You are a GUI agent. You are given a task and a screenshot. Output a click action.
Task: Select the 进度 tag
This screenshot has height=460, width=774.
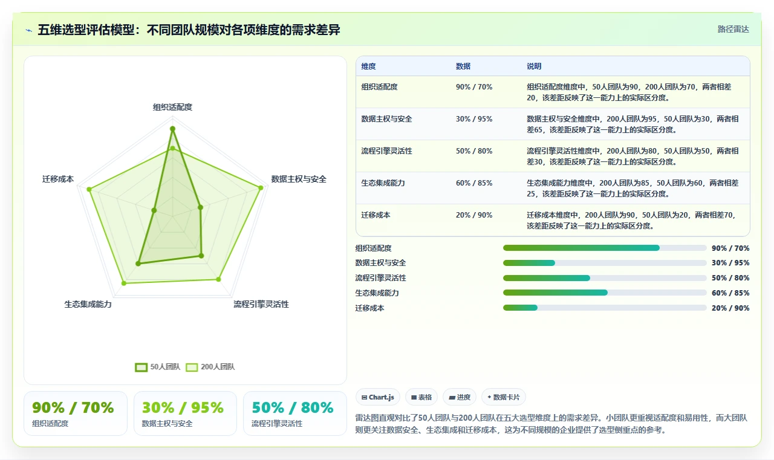pyautogui.click(x=460, y=397)
